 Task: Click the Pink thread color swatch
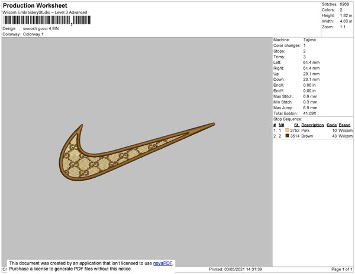pyautogui.click(x=287, y=130)
